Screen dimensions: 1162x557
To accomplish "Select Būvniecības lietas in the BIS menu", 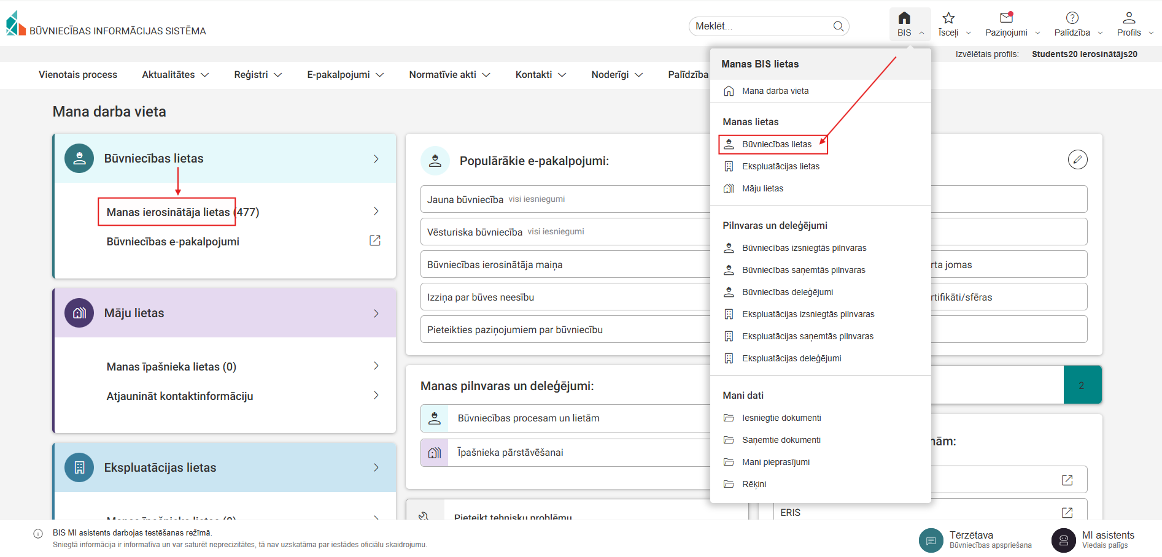I will pyautogui.click(x=777, y=144).
